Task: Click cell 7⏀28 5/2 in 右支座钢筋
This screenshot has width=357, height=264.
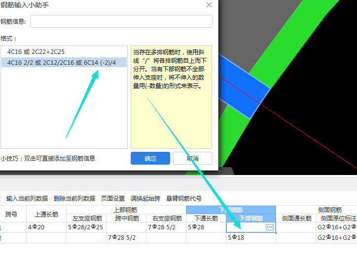Action: point(166,227)
